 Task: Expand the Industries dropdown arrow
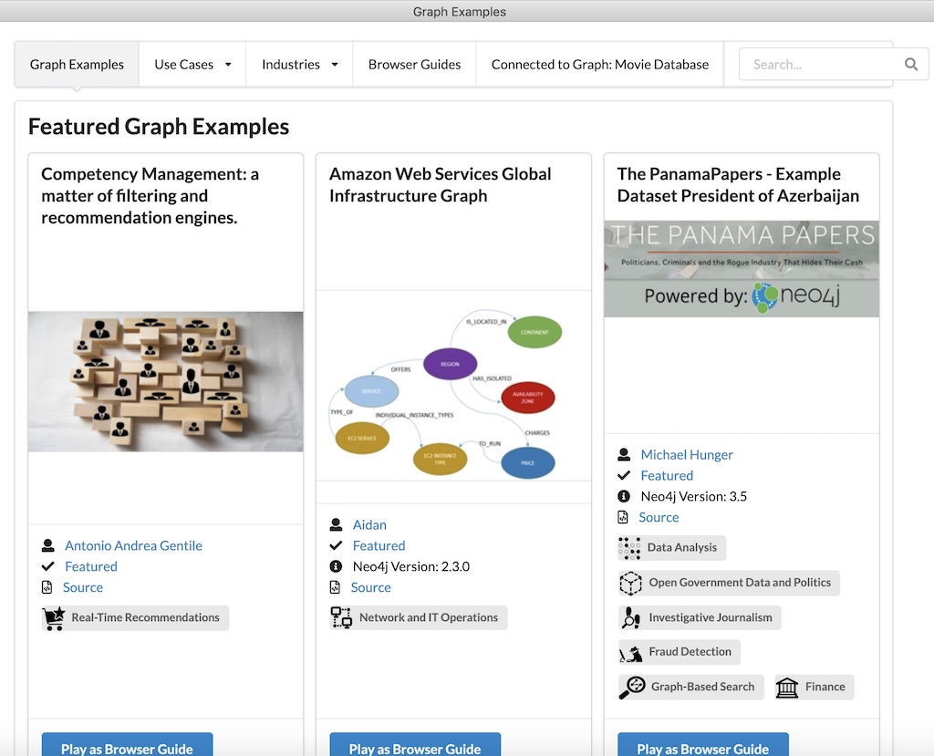pyautogui.click(x=335, y=65)
